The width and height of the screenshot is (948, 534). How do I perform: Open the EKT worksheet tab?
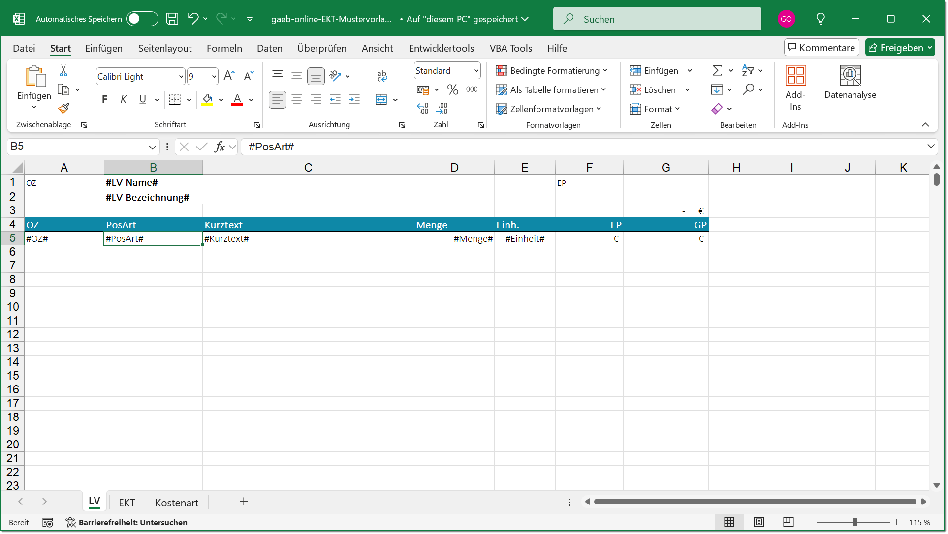pos(127,503)
